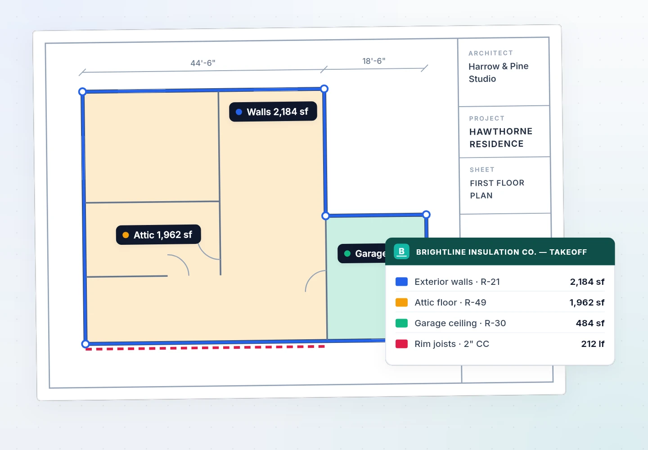The height and width of the screenshot is (450, 648).
Task: Click the 18'-6" dimension label
Action: 374,61
